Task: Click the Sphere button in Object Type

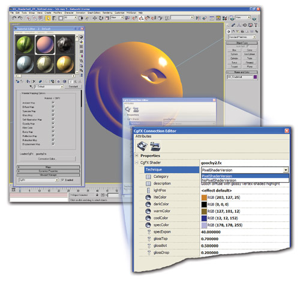Action: (x=234, y=54)
